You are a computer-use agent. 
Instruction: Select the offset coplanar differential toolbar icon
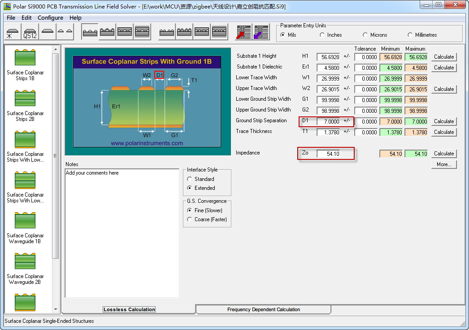219,32
